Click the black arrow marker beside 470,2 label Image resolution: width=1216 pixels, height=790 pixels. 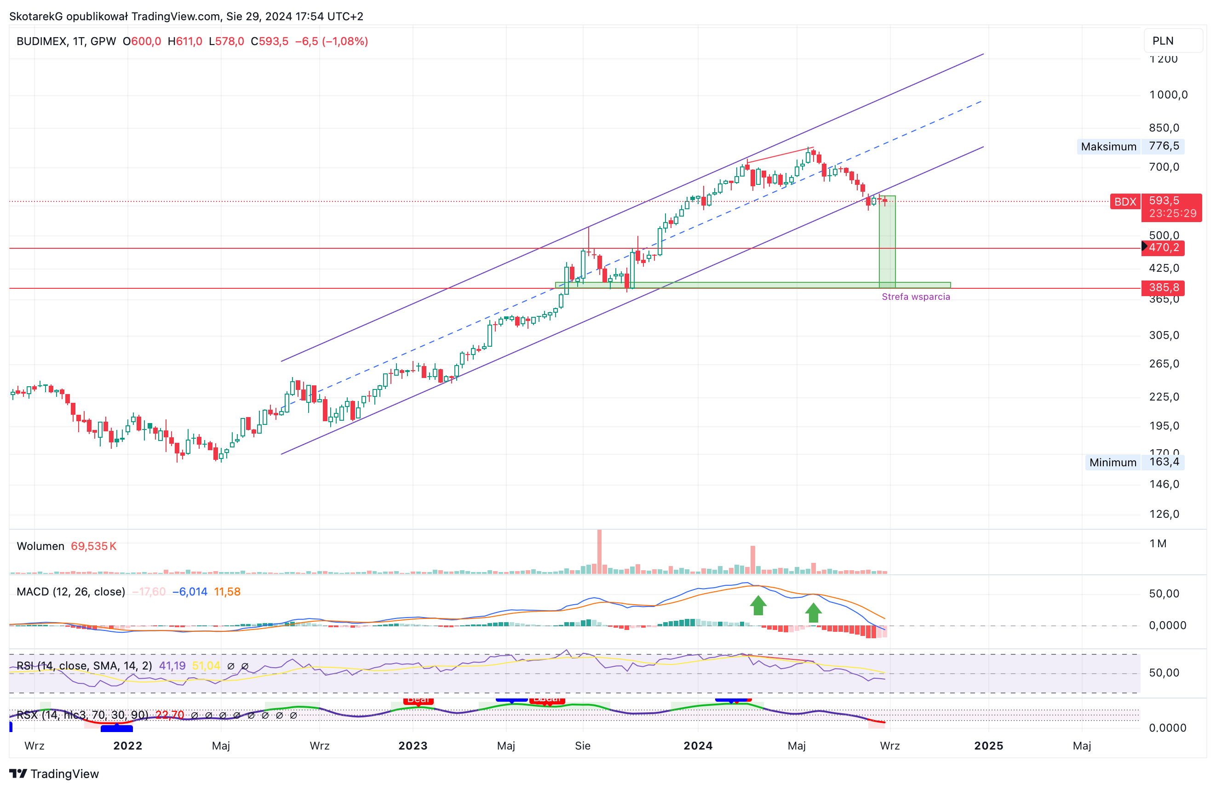[x=1144, y=247]
